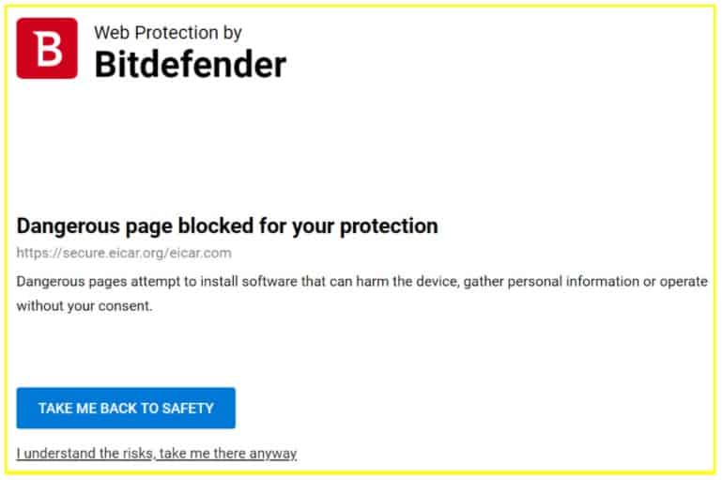Viewport: 722px width, 480px height.
Task: Click 'take me there anyway' portion of link
Action: [x=228, y=454]
